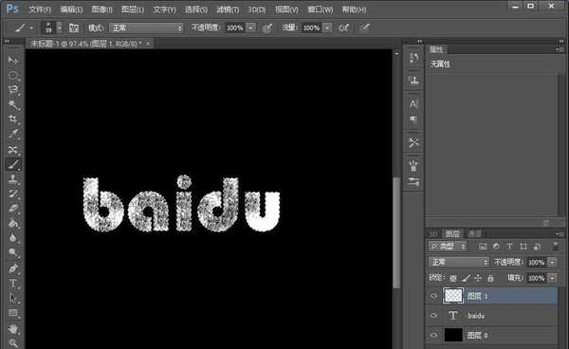This screenshot has width=569, height=349.
Task: Switch to the 通道 tab
Action: tap(475, 233)
